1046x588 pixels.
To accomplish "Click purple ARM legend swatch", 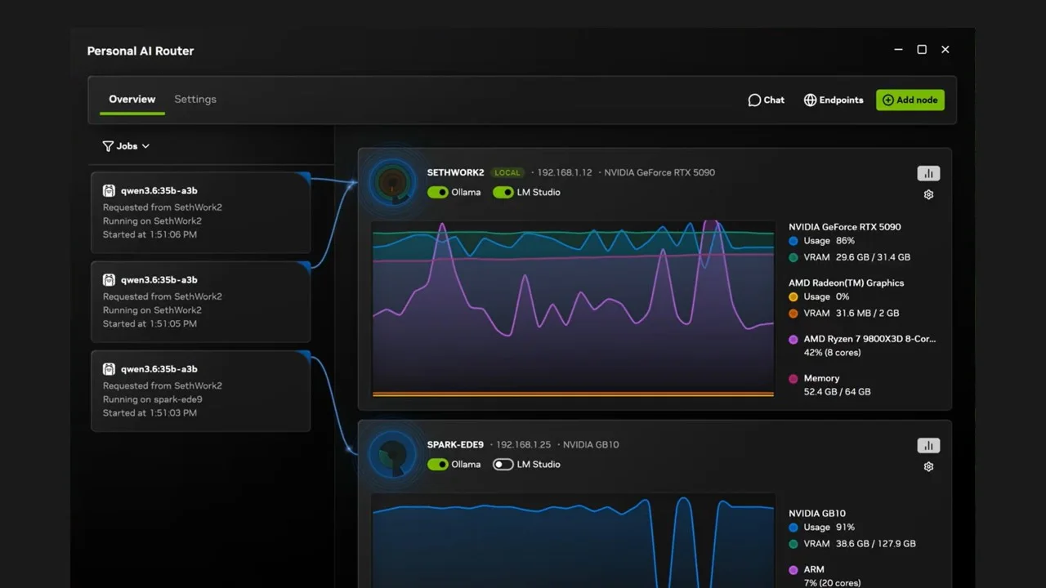I will pos(793,571).
